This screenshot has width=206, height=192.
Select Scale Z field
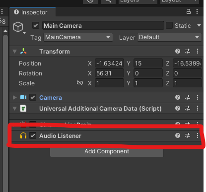(187, 83)
